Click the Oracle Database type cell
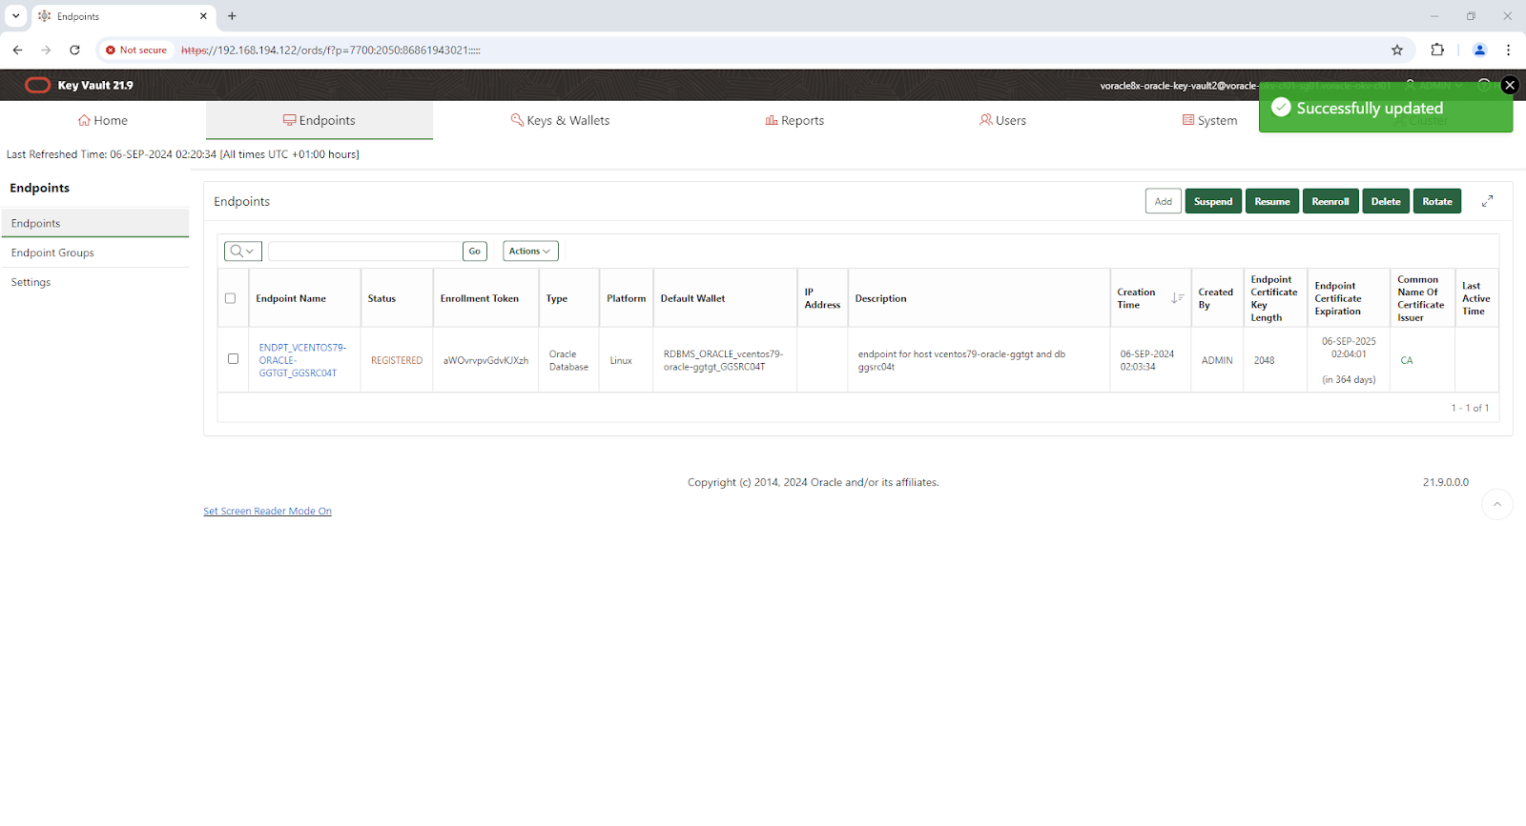 pyautogui.click(x=568, y=360)
